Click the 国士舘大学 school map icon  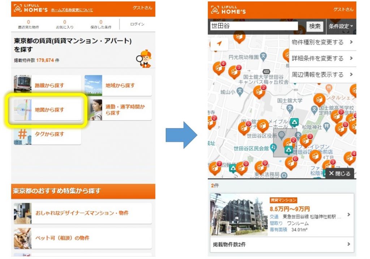point(290,109)
